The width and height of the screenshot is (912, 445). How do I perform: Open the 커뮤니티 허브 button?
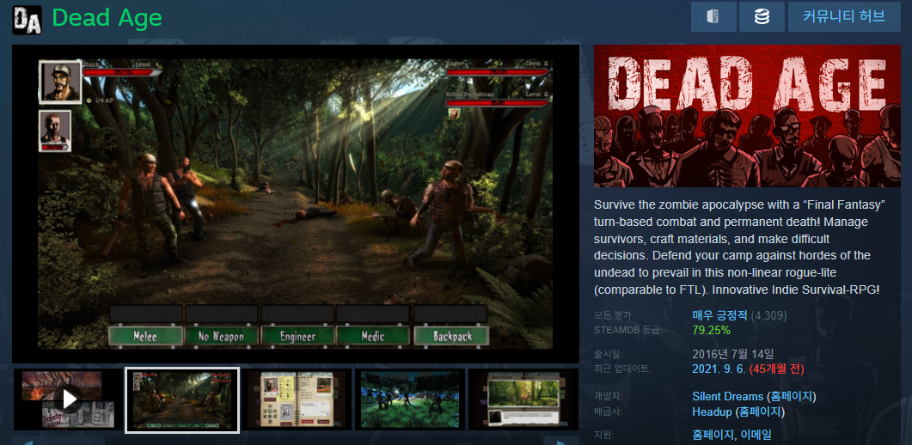844,17
